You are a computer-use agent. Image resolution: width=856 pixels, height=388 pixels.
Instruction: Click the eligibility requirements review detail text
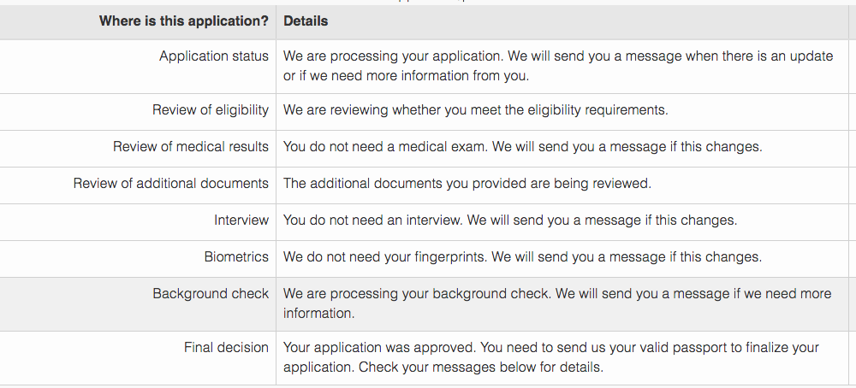pos(475,110)
